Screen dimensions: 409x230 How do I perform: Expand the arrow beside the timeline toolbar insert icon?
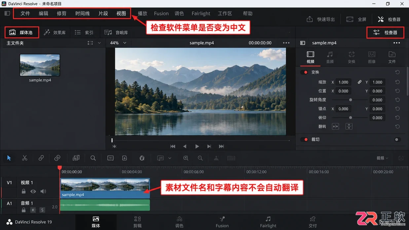170,158
